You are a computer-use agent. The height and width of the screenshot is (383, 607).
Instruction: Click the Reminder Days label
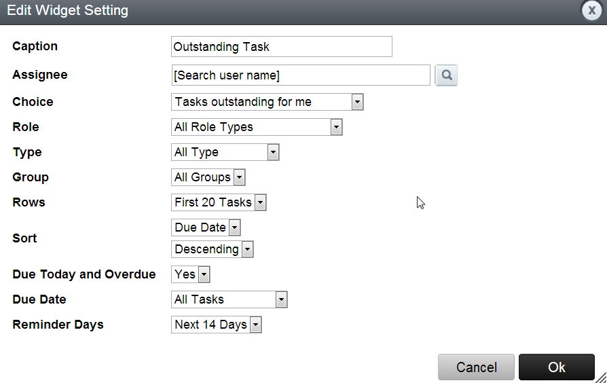coord(58,325)
